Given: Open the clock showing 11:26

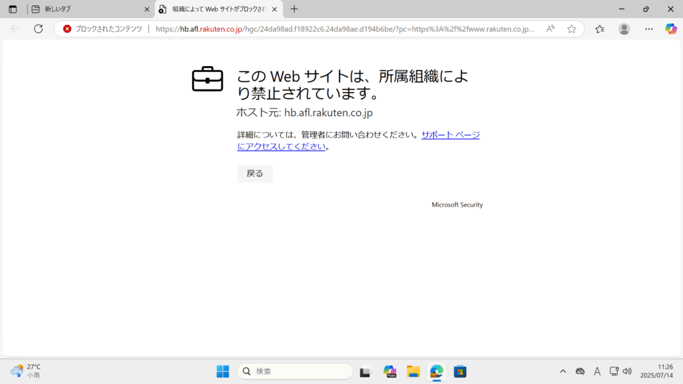Looking at the screenshot, I should [x=656, y=371].
